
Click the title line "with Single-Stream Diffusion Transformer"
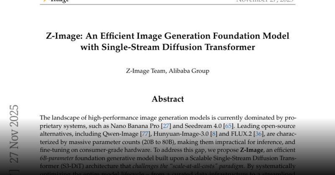pos(168,47)
